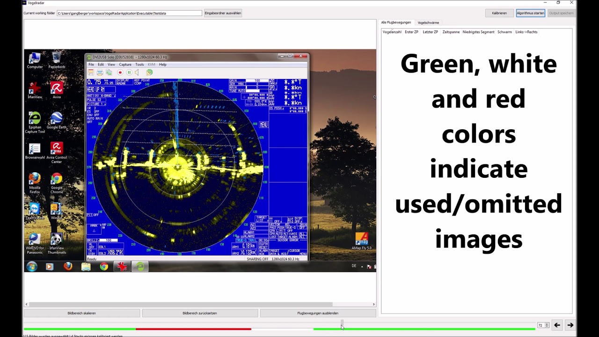Click the Flugbewegungen ausblenden button
This screenshot has width=599, height=337.
318,313
